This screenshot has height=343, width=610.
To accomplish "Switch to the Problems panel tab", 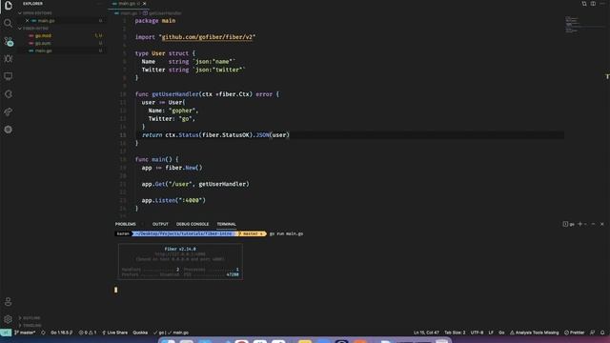I will click(125, 224).
